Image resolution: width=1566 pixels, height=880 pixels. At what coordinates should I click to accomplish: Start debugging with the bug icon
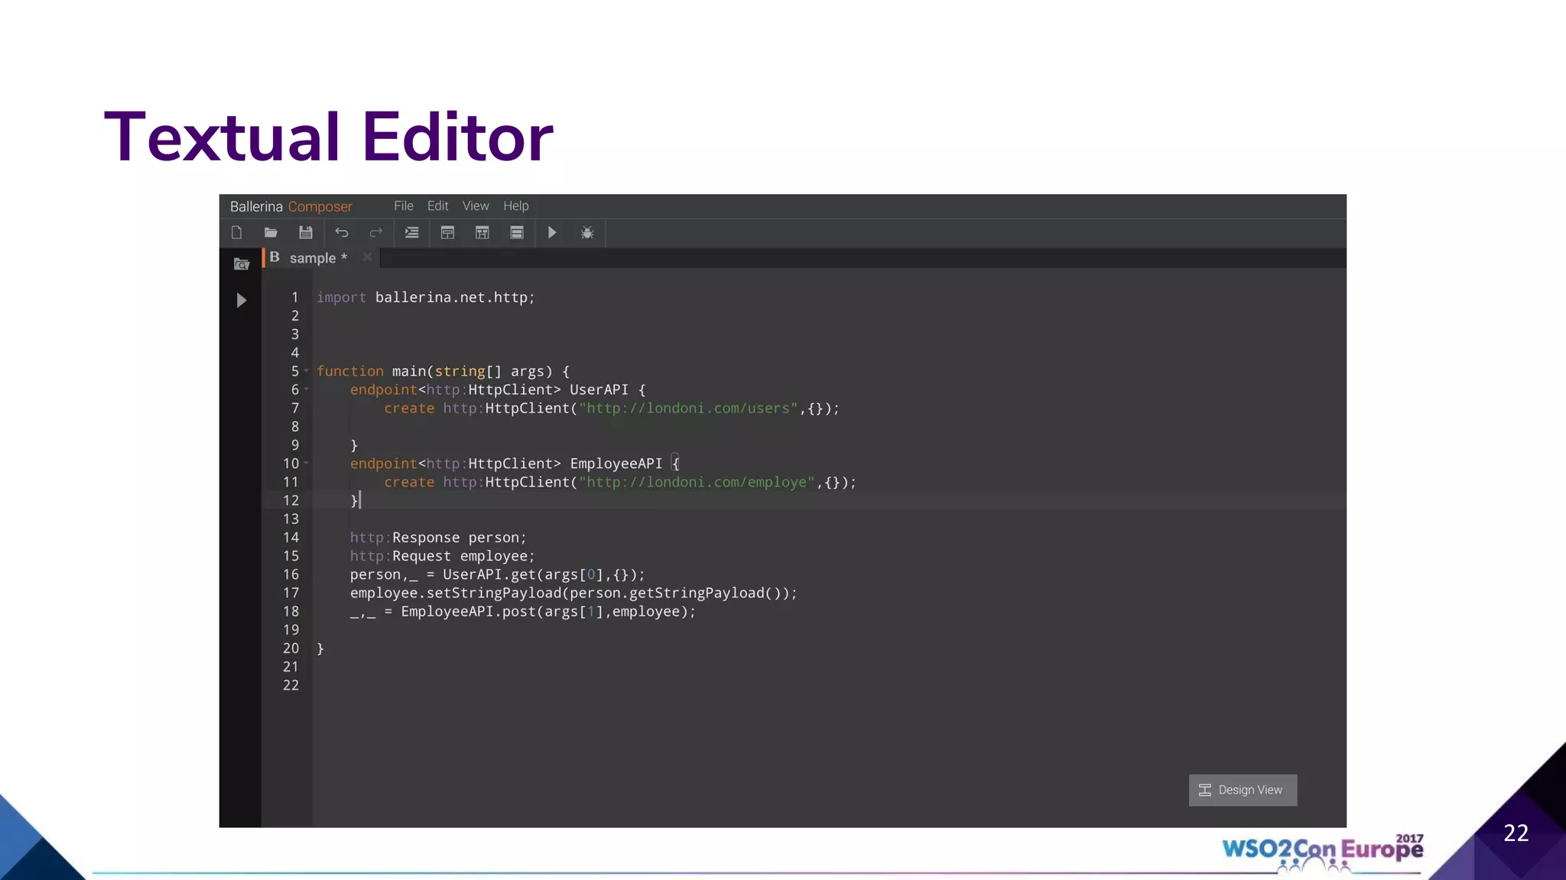click(587, 233)
